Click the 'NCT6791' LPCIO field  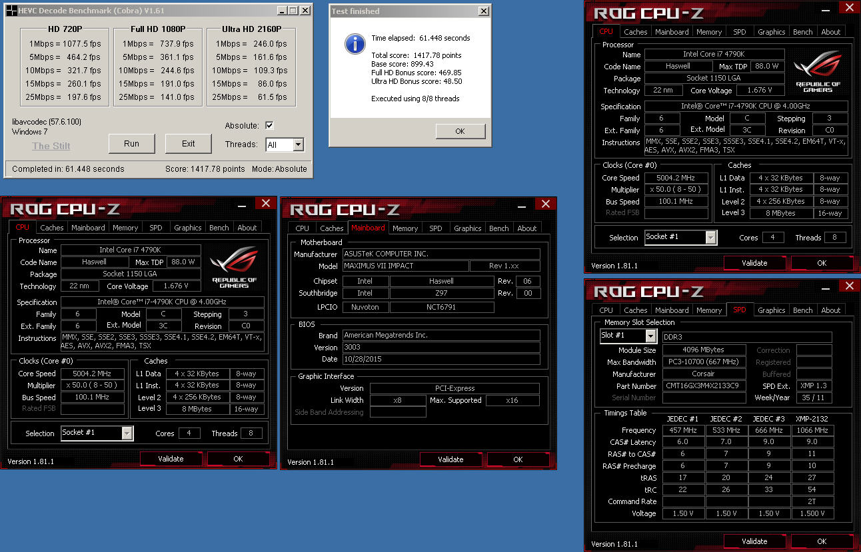442,307
